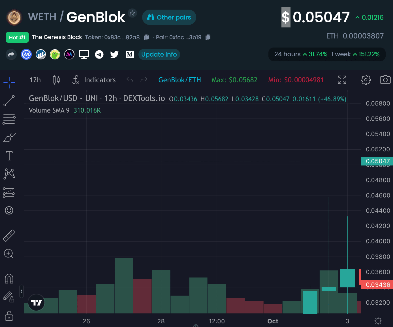Click the ETH 0.00003807 price

355,36
